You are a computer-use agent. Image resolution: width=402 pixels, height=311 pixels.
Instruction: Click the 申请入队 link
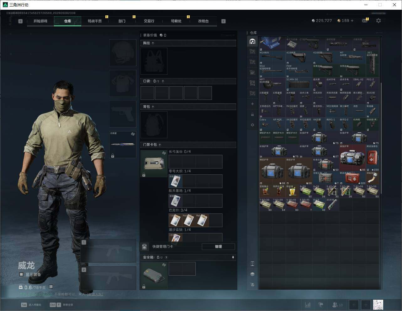point(95,294)
